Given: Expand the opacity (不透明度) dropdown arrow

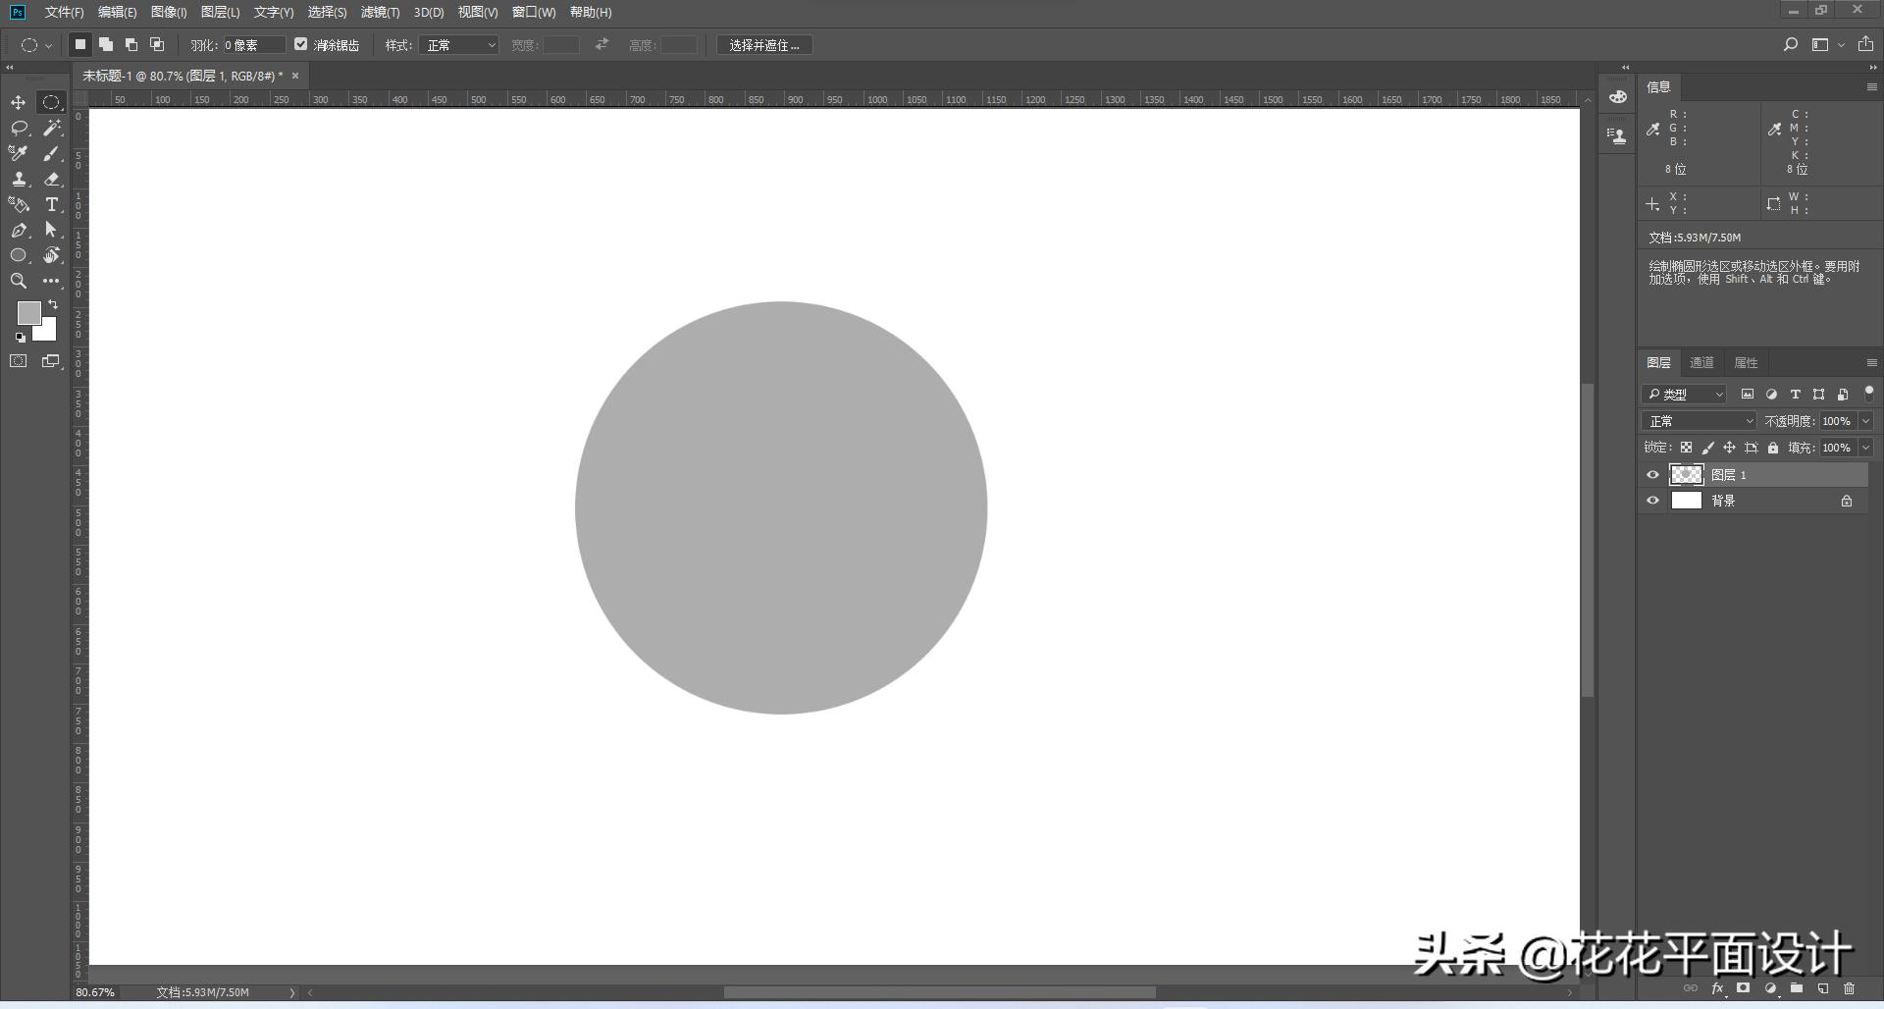Looking at the screenshot, I should (1865, 421).
